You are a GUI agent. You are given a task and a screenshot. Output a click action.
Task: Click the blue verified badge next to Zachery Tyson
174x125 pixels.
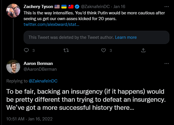(x=77, y=6)
